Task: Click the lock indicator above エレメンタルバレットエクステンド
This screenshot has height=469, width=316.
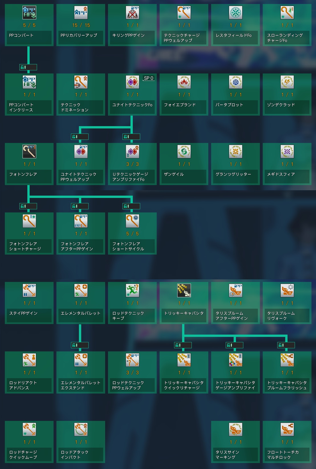Action: [80, 345]
